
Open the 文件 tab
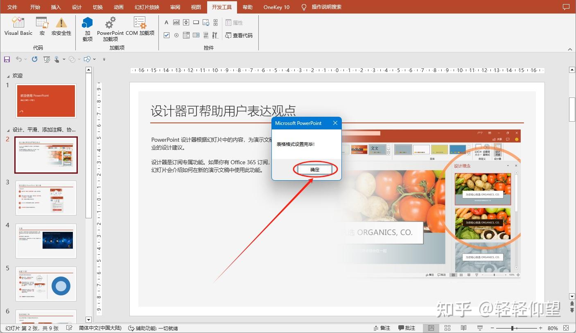(x=12, y=7)
